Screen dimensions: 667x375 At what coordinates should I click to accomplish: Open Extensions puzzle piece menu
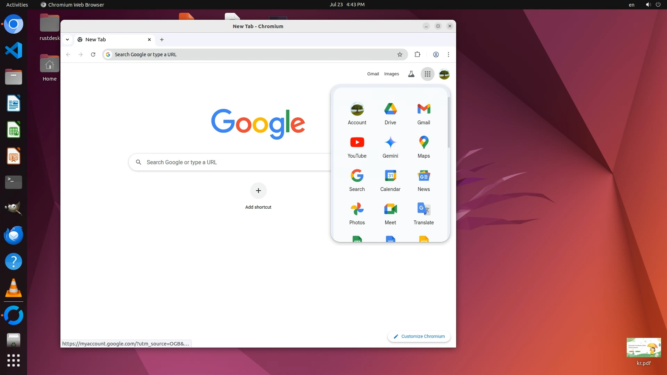pos(417,55)
